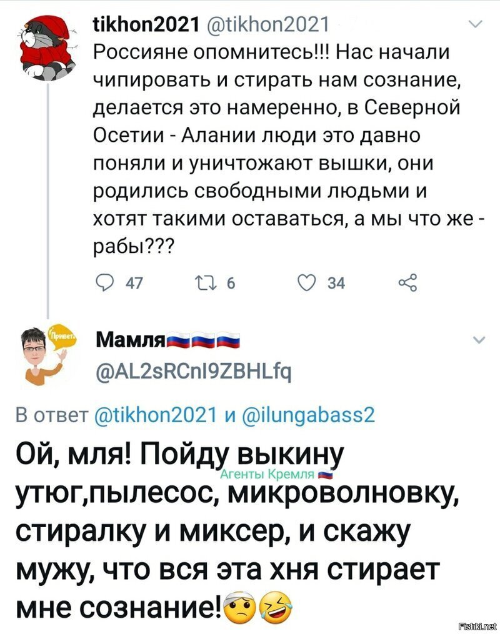Screen dimensions: 500x634
Task: Share the tweet via the share icon
Action: (407, 282)
